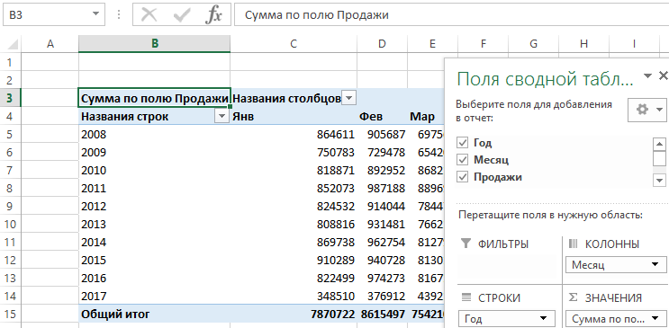Image resolution: width=669 pixels, height=328 pixels.
Task: Click inside the formula bar input
Action: pyautogui.click(x=451, y=15)
